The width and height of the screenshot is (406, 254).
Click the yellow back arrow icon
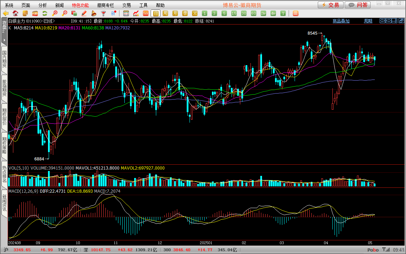tap(6, 13)
